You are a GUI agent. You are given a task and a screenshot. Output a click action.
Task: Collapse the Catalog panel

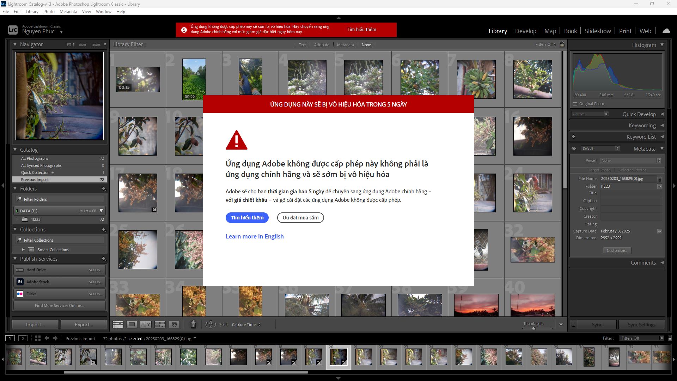pyautogui.click(x=15, y=150)
